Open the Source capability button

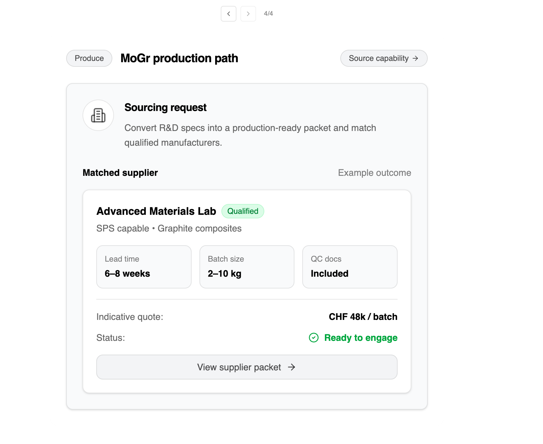(x=384, y=58)
